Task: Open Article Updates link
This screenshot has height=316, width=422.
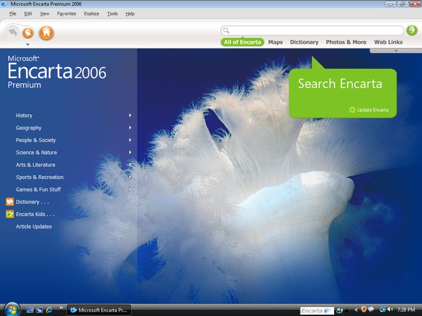Action: (x=34, y=227)
